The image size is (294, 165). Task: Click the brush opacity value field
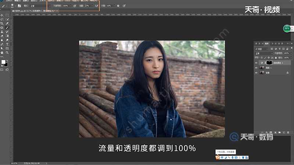point(65,6)
